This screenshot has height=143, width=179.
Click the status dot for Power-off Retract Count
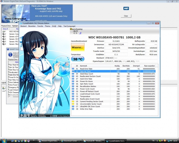73,91
